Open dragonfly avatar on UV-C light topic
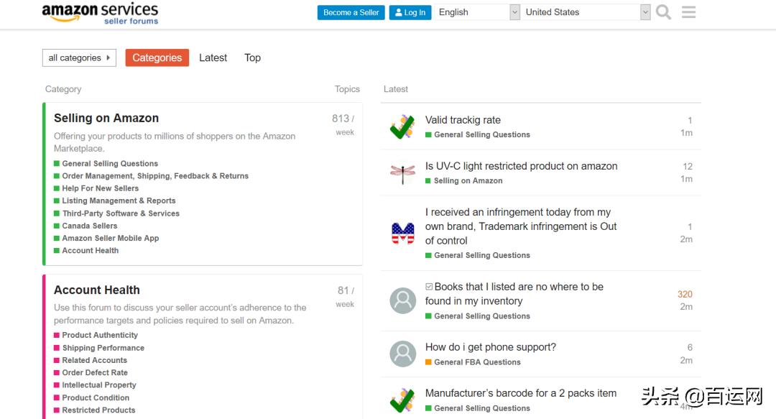 pyautogui.click(x=402, y=172)
